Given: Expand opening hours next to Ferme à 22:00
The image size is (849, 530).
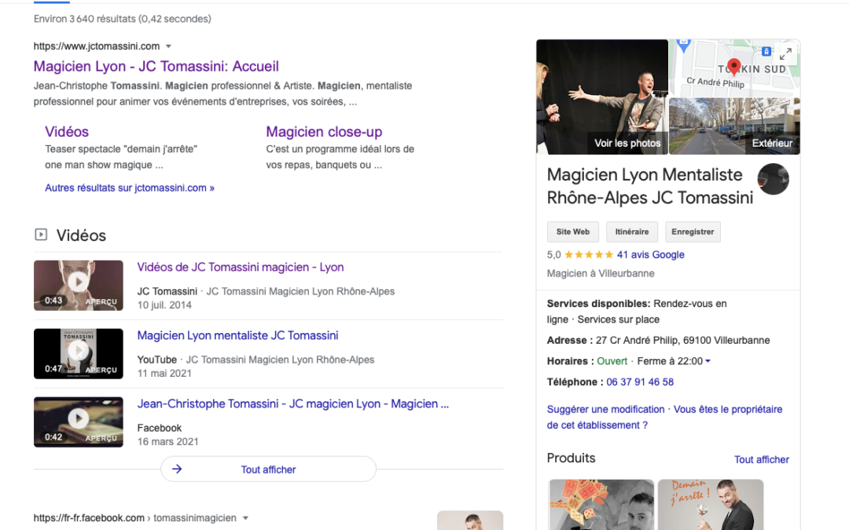Looking at the screenshot, I should tap(707, 361).
